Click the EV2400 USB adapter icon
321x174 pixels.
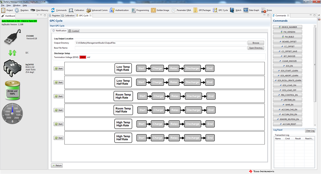13,37
